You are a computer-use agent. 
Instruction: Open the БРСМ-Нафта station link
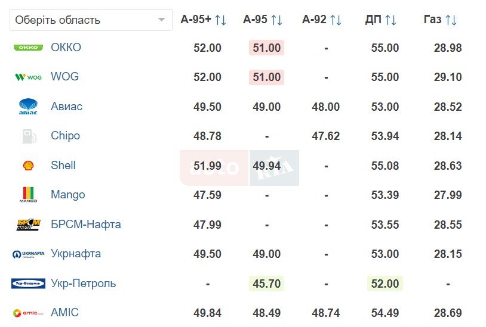pos(86,225)
